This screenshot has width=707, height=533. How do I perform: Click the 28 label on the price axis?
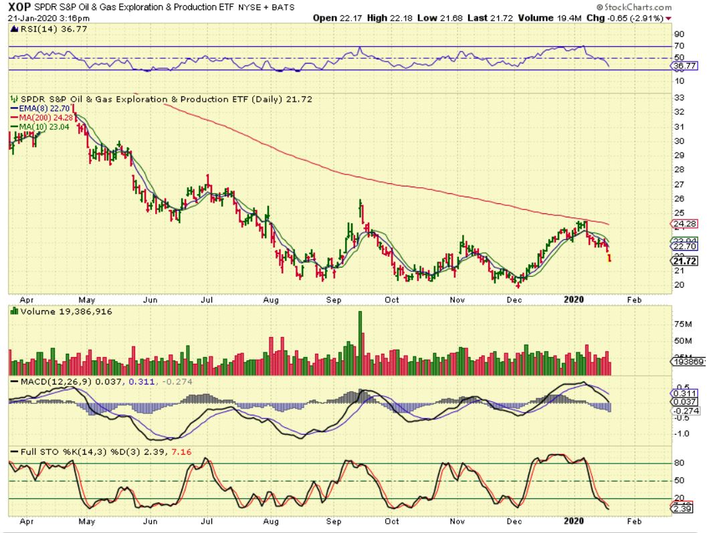[679, 170]
